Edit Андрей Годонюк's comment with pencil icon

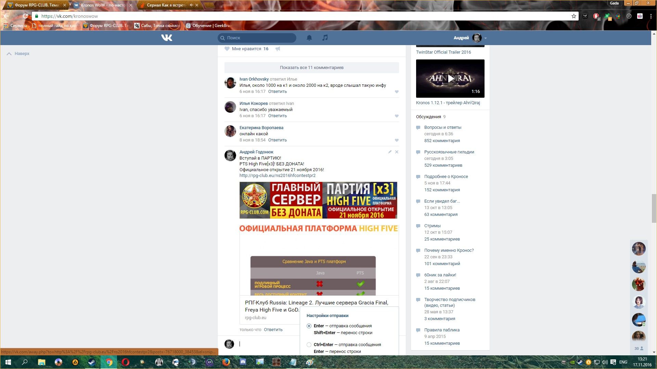390,152
